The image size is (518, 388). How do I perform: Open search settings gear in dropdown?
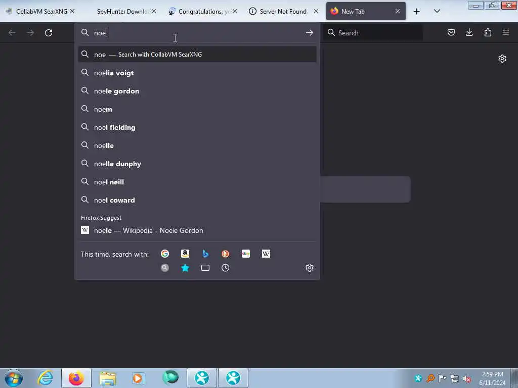pyautogui.click(x=310, y=268)
